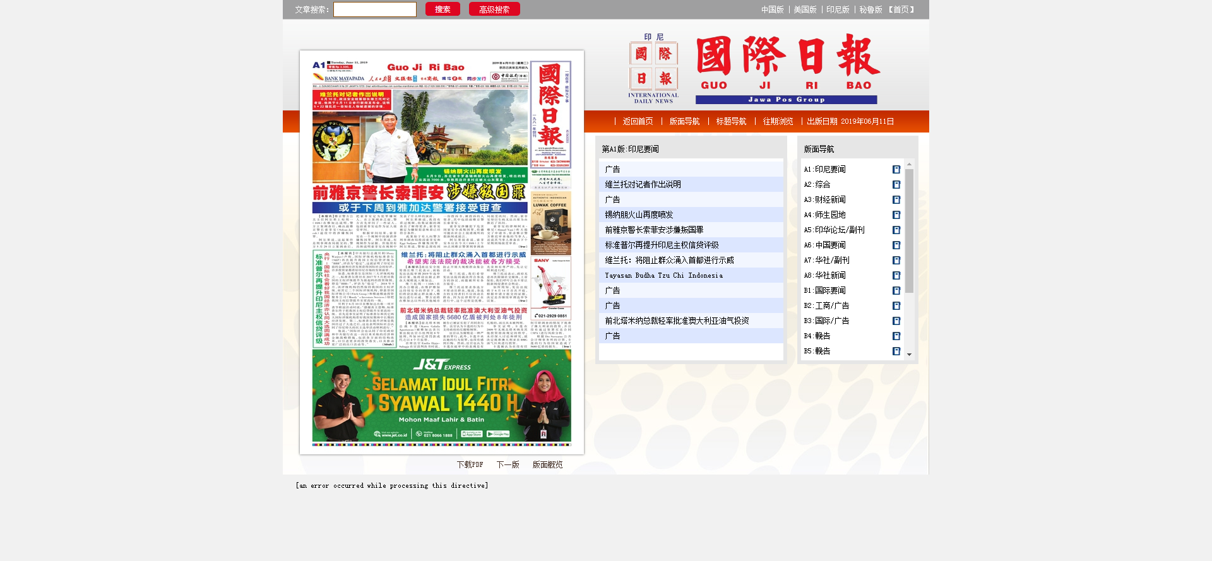This screenshot has width=1212, height=561.
Task: Open PDF icon for B4:輓吿
Action: click(x=896, y=336)
